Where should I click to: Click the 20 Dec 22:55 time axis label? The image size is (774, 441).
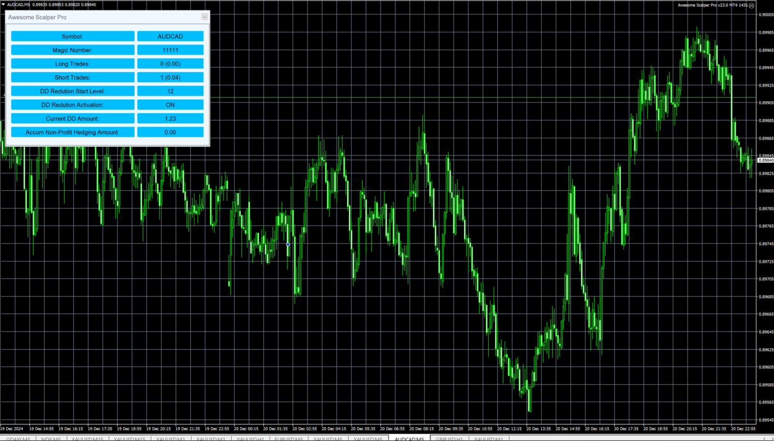pos(743,428)
